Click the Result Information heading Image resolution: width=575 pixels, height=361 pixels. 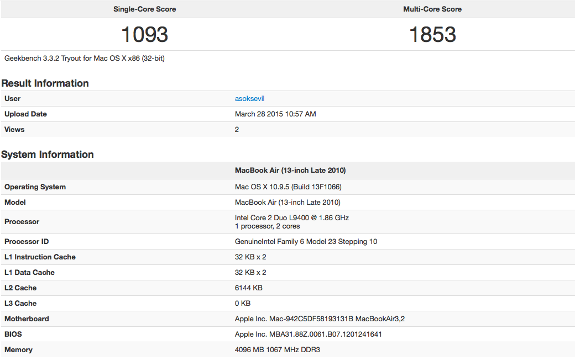click(x=45, y=83)
